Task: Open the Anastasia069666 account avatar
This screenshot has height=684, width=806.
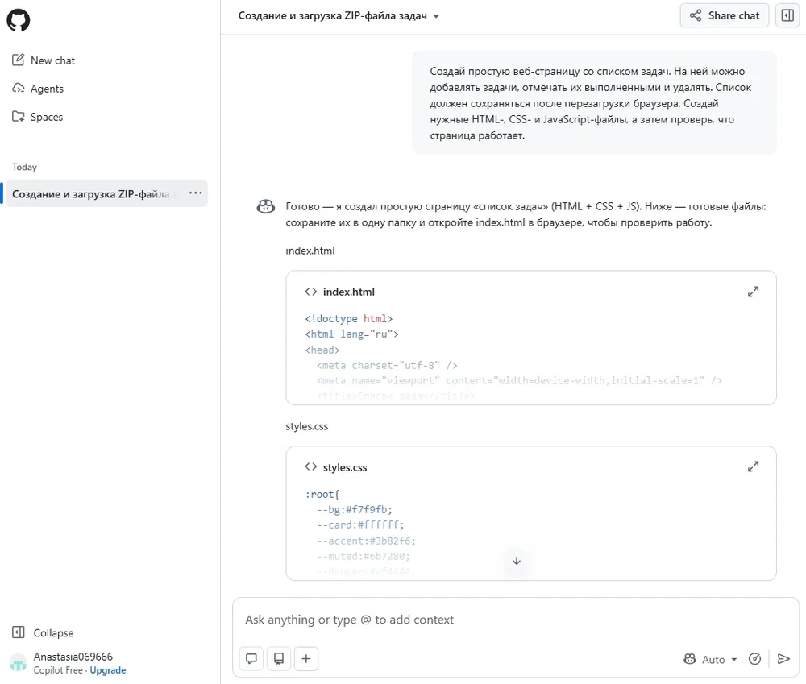Action: point(19,663)
